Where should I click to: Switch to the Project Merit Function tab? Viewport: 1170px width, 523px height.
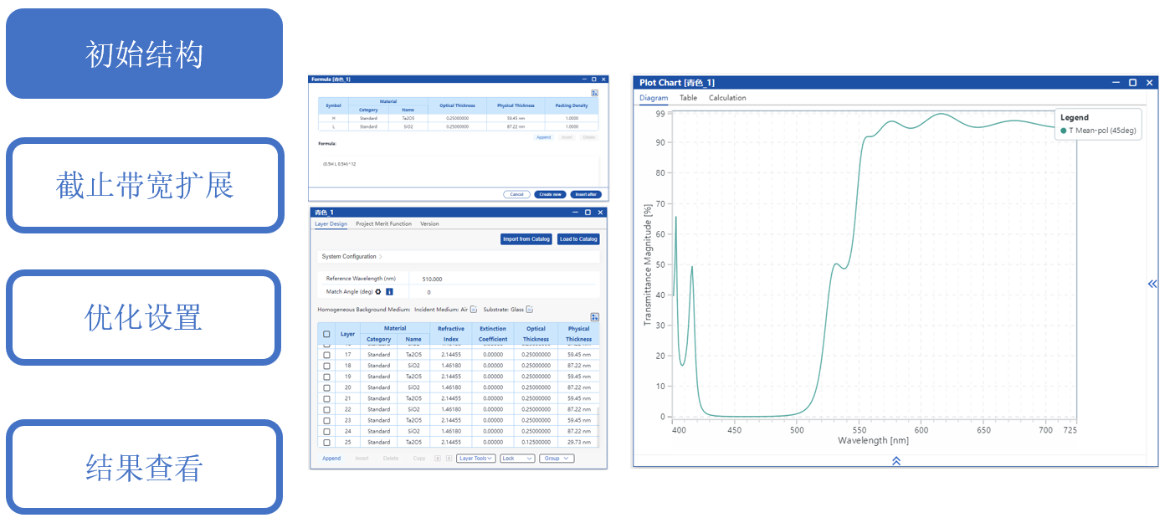pos(383,224)
